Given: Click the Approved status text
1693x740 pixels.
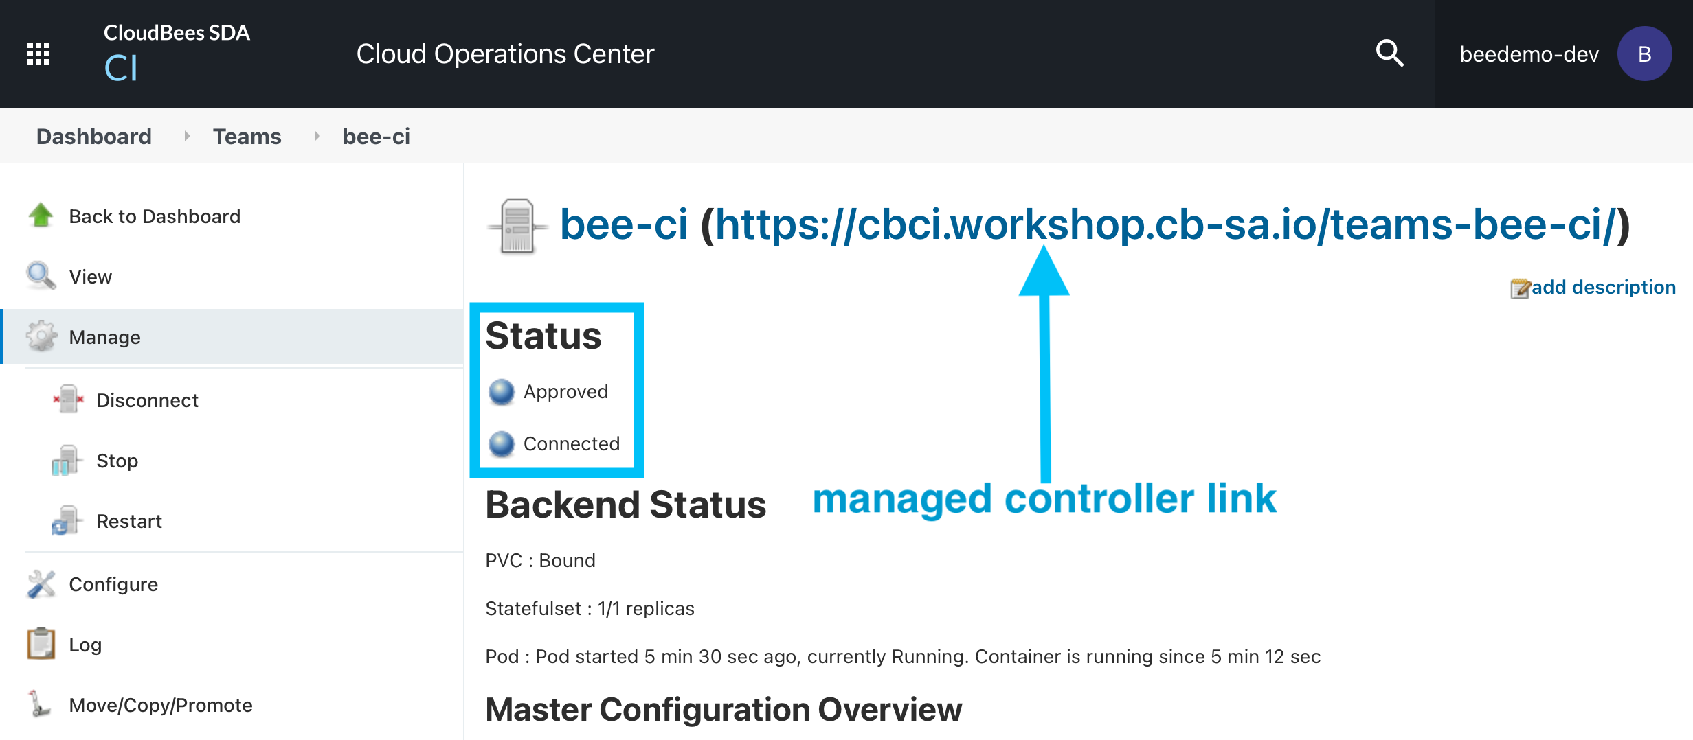Looking at the screenshot, I should 565,391.
